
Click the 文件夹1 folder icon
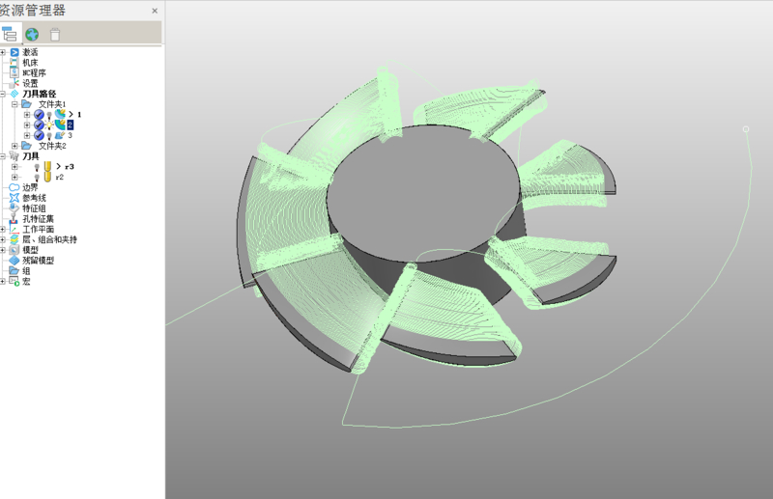[27, 104]
